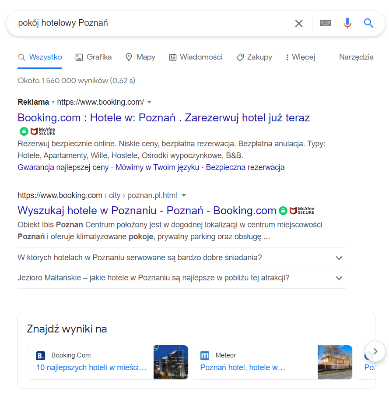Start voice search with microphone icon
The image size is (389, 396).
[x=347, y=23]
